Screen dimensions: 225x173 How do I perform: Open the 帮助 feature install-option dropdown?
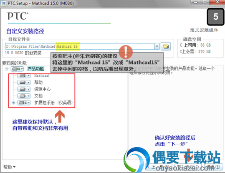(x=24, y=83)
